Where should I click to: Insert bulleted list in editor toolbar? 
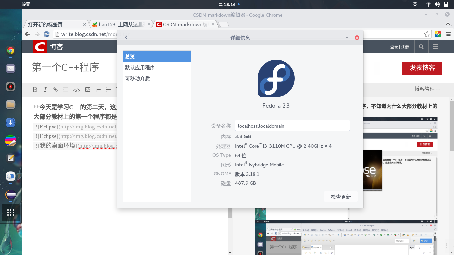(x=108, y=90)
